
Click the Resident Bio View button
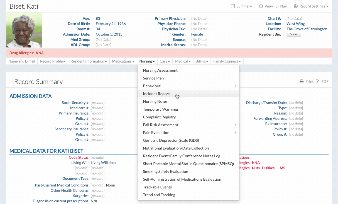coord(294,34)
